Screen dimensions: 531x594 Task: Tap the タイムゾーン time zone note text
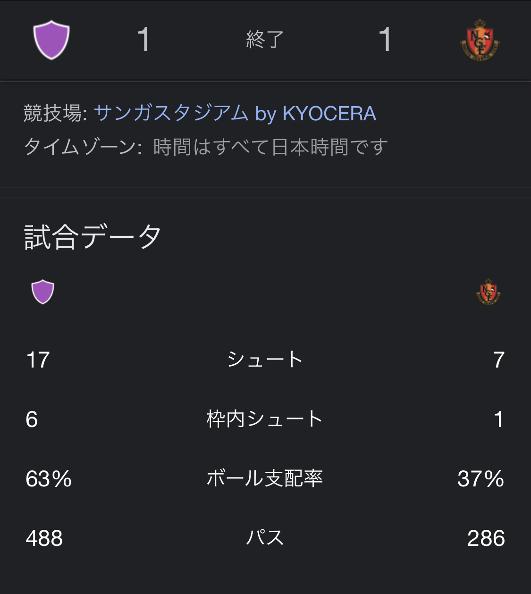[x=206, y=147]
